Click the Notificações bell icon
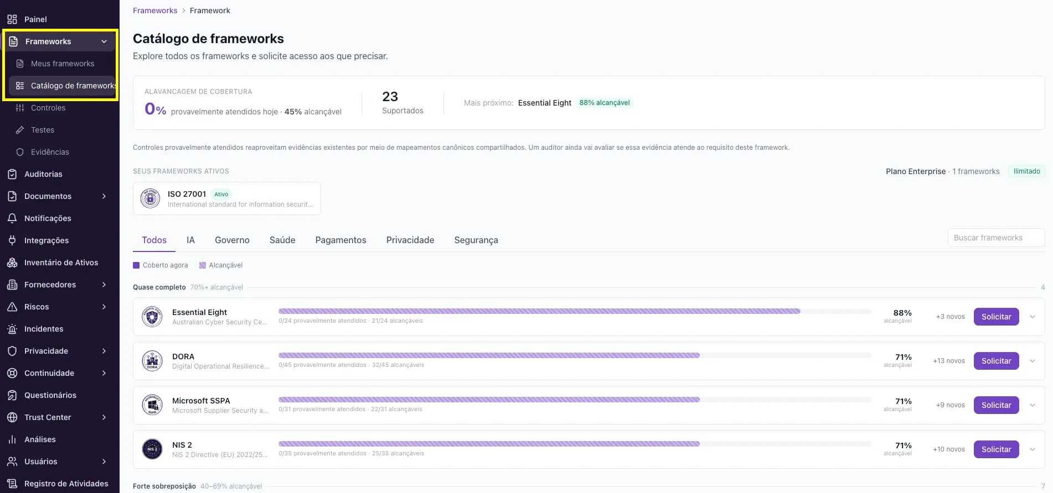Screen dimensions: 1053x493 click(12, 218)
